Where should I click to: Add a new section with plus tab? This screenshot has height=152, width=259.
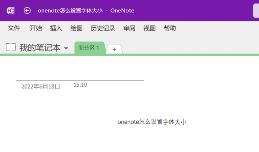tap(114, 49)
